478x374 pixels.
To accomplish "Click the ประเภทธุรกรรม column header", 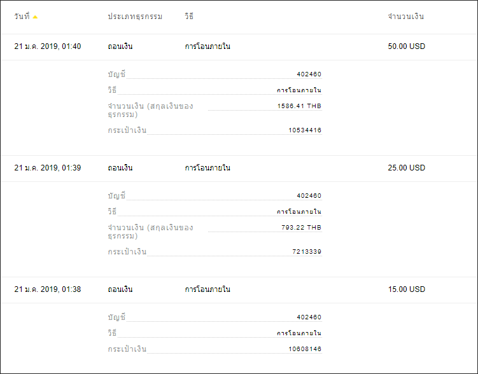I will (135, 17).
